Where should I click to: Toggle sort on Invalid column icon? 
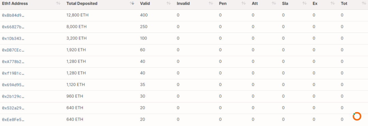coord(211,3)
